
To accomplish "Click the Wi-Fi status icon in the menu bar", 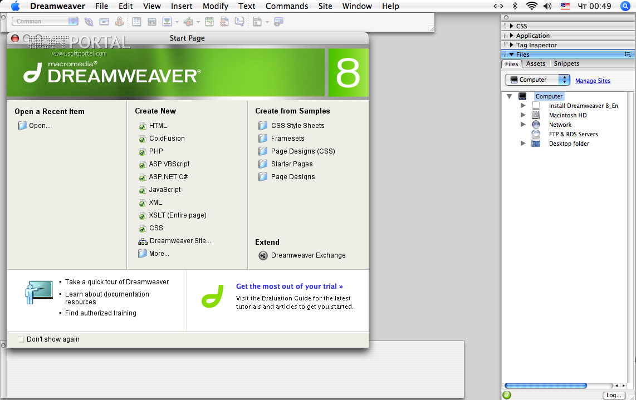I will coord(531,6).
